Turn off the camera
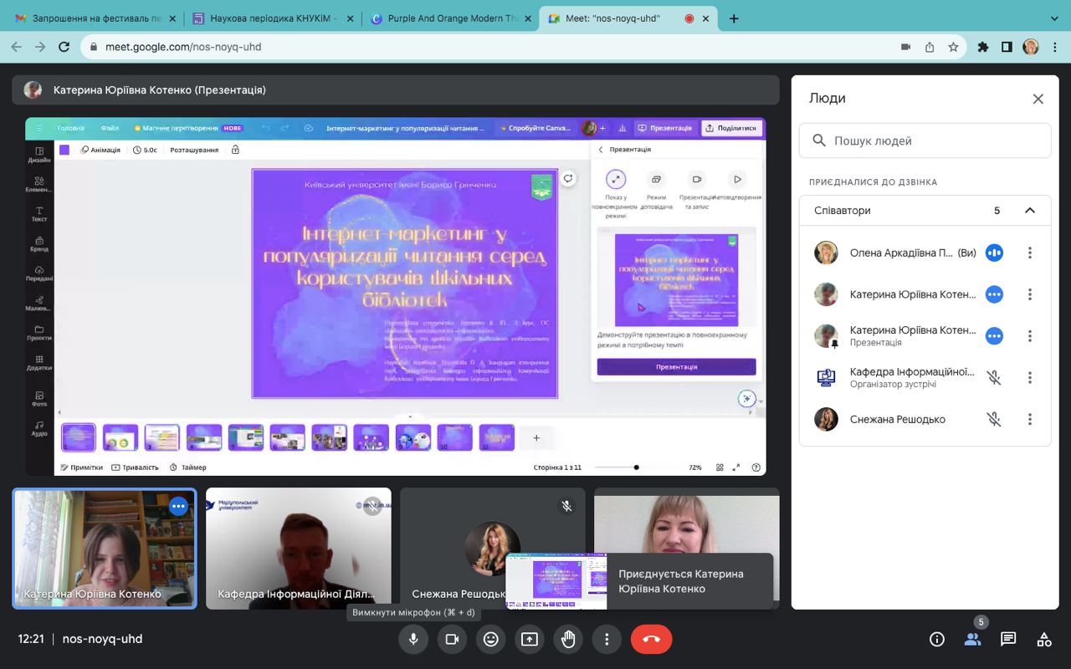The height and width of the screenshot is (669, 1071). [x=452, y=639]
